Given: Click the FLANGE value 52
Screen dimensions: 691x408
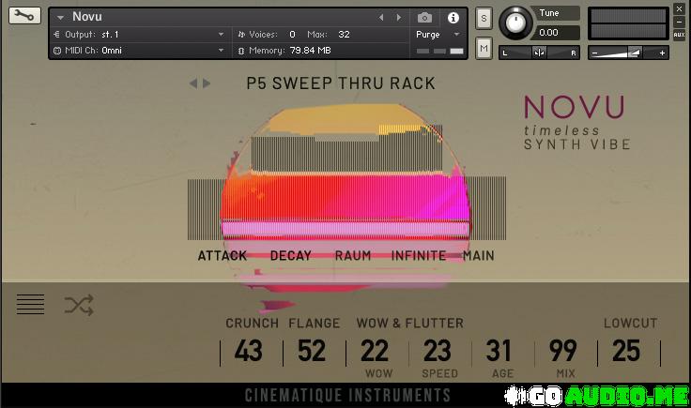Looking at the screenshot, I should coord(312,351).
